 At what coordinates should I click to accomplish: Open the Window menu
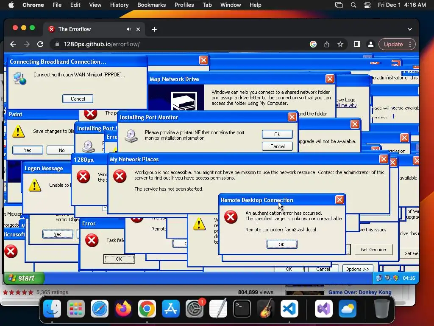pyautogui.click(x=231, y=5)
